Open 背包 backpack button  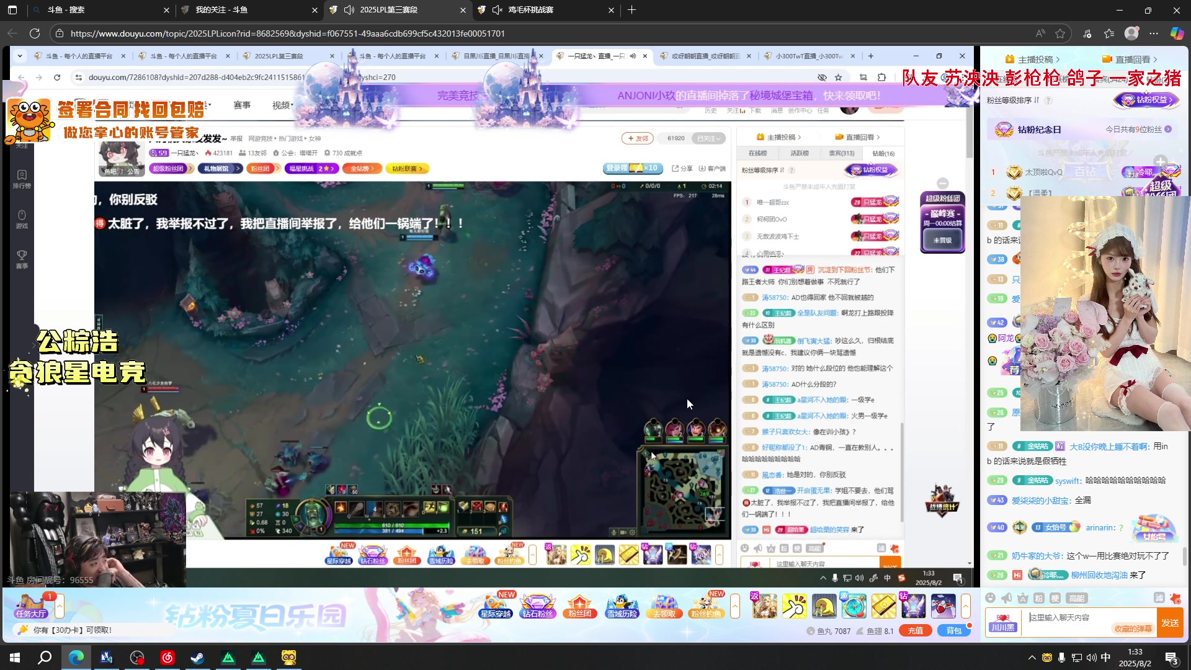coord(953,630)
